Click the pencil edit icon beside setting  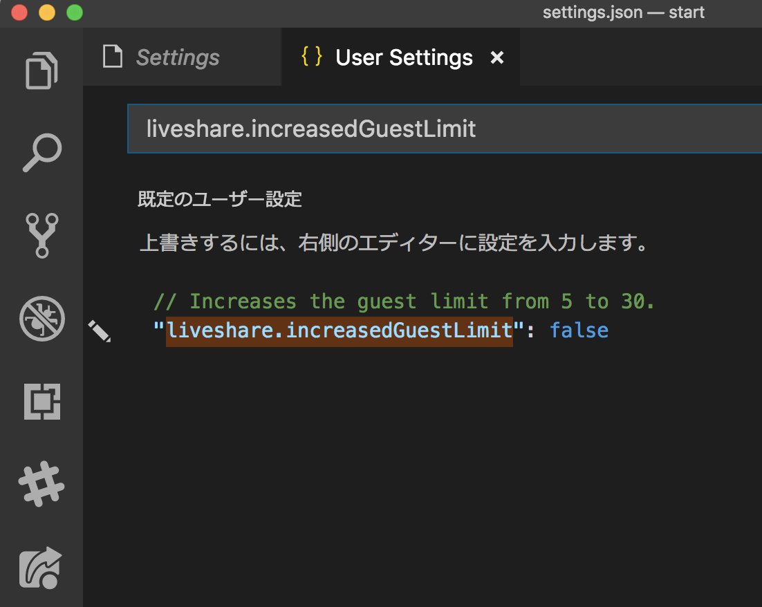tap(99, 331)
